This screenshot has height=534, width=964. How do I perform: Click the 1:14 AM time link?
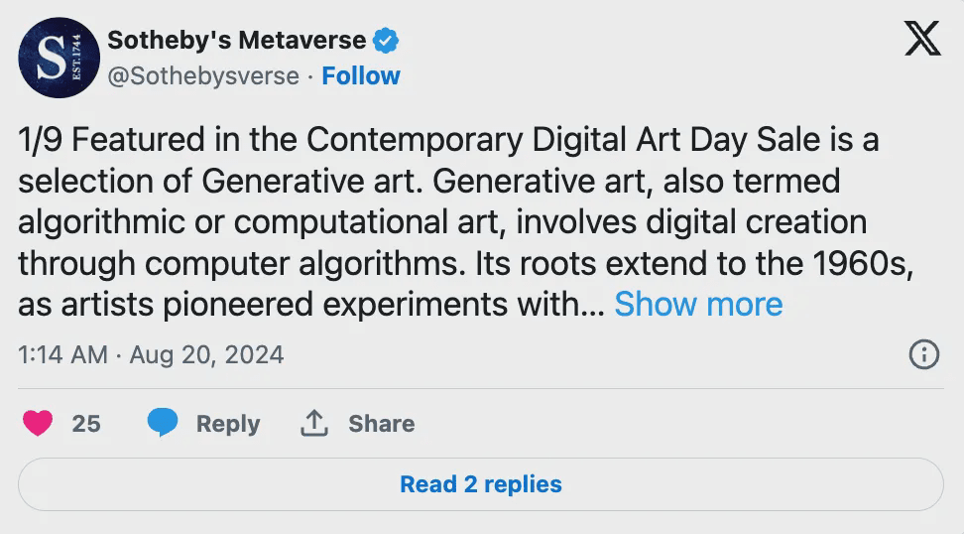pos(62,354)
